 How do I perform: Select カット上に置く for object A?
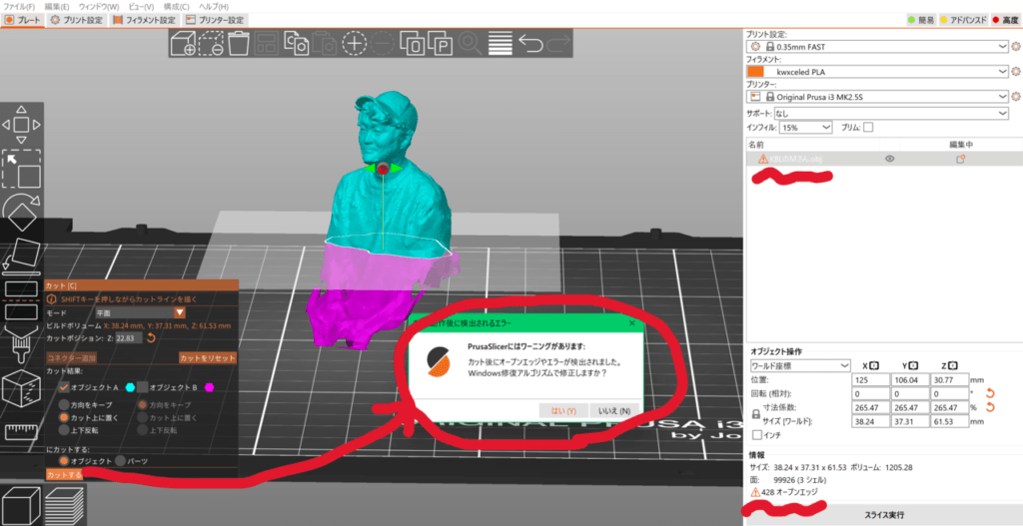click(x=64, y=417)
